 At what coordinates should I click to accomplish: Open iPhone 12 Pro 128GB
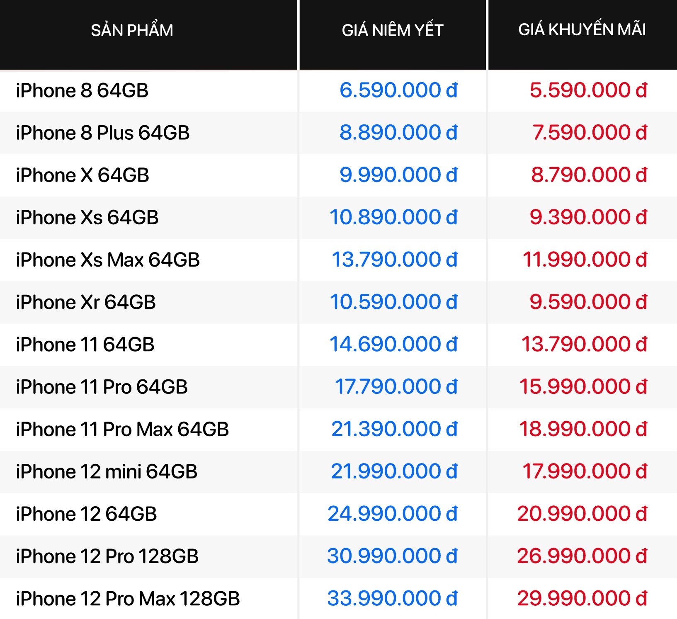[x=107, y=556]
